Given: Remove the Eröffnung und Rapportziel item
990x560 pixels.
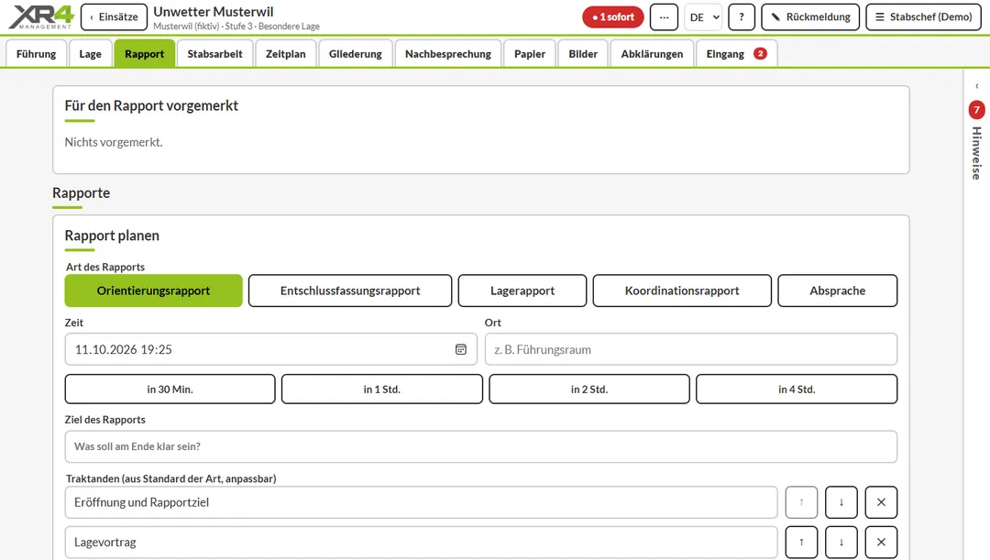Looking at the screenshot, I should click(882, 502).
